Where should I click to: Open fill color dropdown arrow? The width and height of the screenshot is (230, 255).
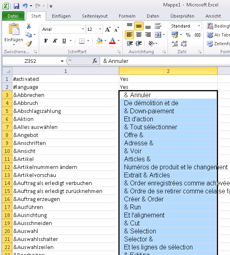point(105,41)
